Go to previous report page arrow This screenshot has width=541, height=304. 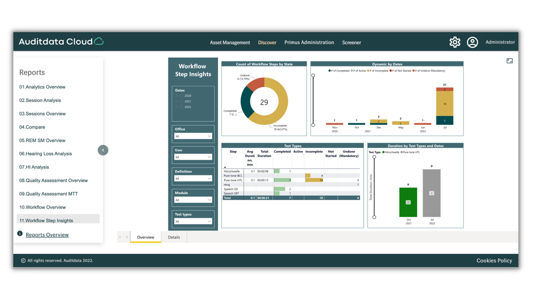point(120,237)
